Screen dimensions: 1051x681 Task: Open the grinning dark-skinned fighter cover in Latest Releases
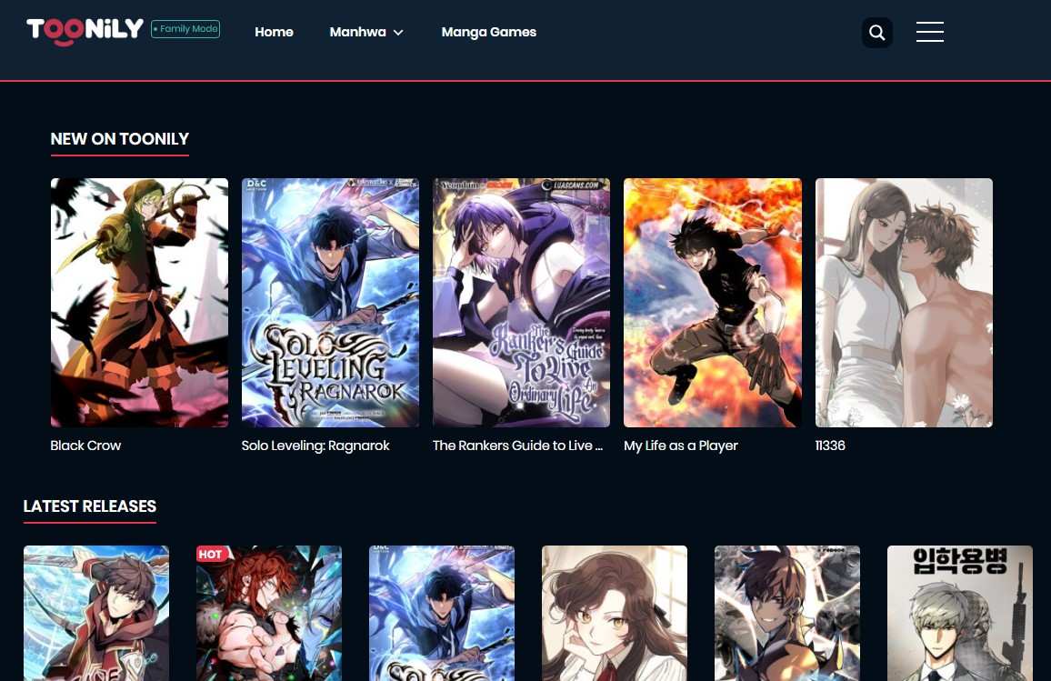click(787, 614)
